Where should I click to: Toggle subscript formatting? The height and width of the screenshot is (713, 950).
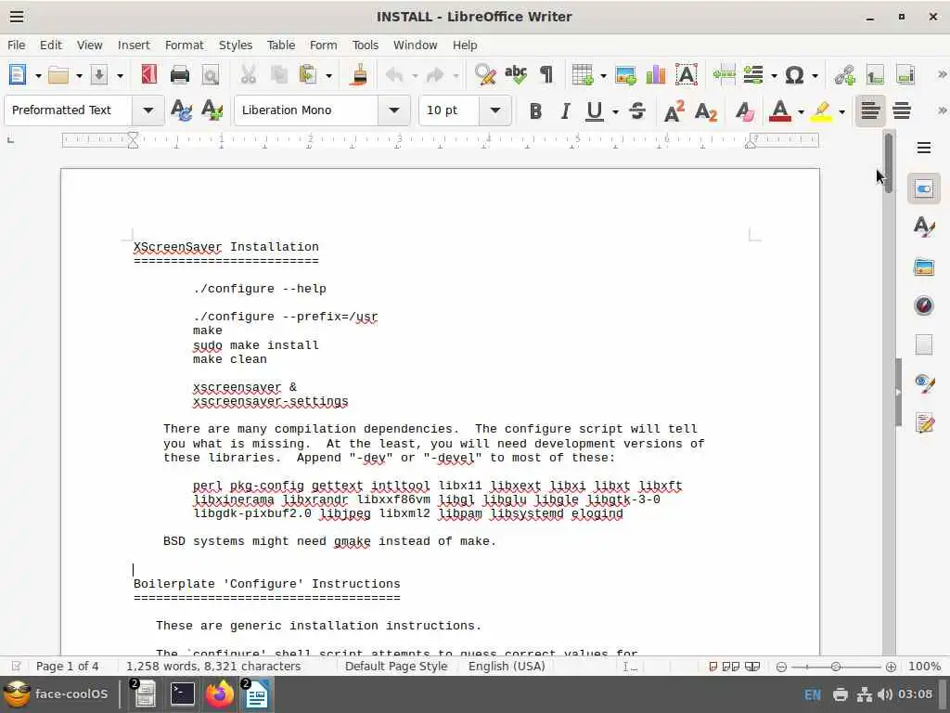[706, 111]
